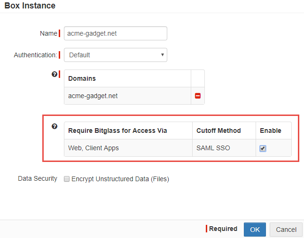The image size is (304, 238).
Task: Focus the Name input field
Action: click(x=116, y=33)
